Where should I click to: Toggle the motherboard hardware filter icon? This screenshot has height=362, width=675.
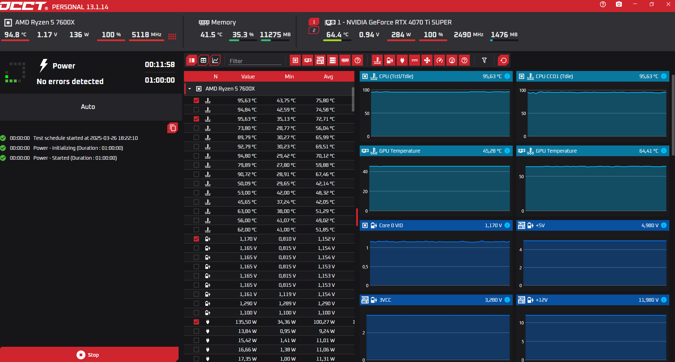[x=320, y=60]
